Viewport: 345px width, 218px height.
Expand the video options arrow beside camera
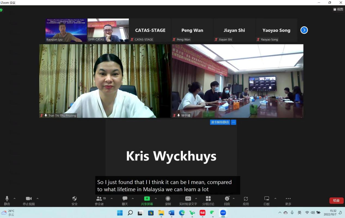[38, 198]
